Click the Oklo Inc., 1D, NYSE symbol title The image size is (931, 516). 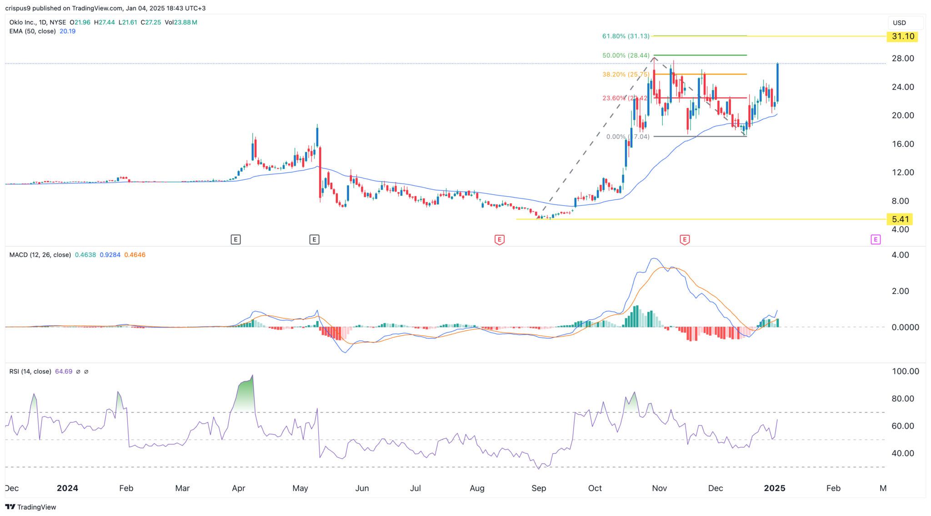[x=38, y=22]
